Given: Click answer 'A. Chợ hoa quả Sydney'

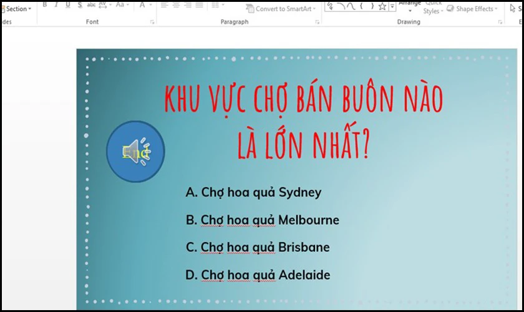Looking at the screenshot, I should tap(254, 193).
